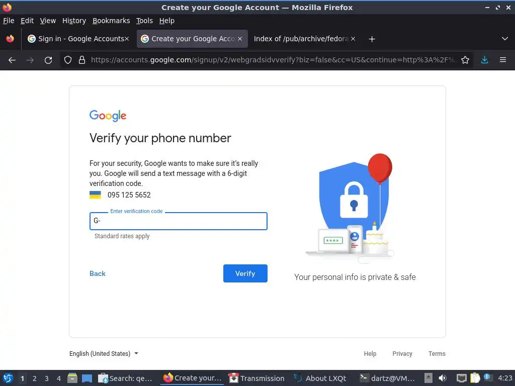
Task: Open the Terms link
Action: pyautogui.click(x=437, y=353)
